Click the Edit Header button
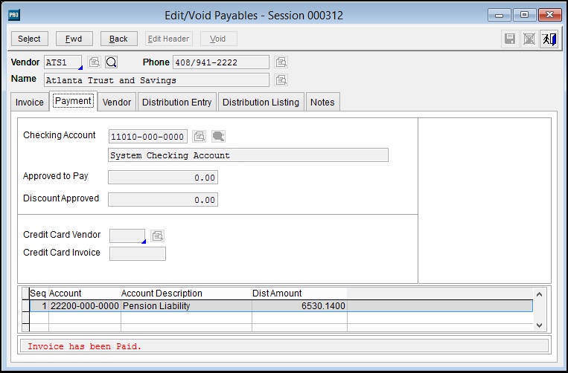 (x=169, y=39)
